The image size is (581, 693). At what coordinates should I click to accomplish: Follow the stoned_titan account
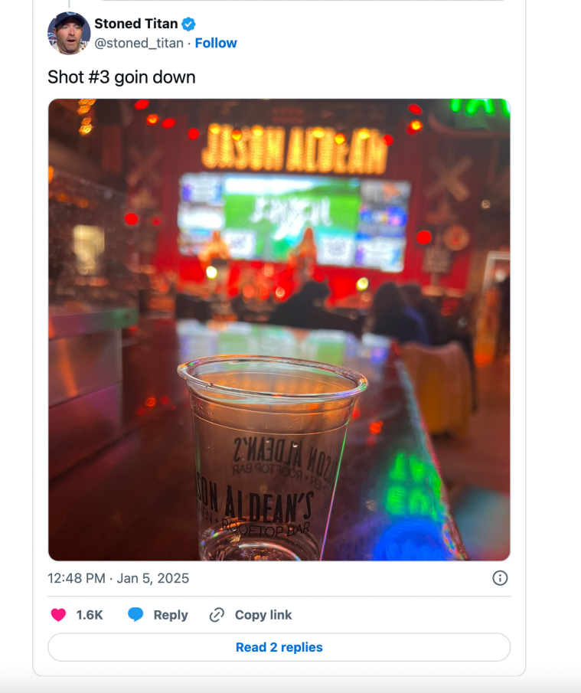[216, 43]
